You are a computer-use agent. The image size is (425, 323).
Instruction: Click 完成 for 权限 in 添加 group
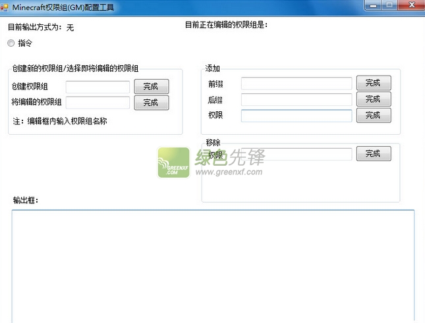[374, 115]
